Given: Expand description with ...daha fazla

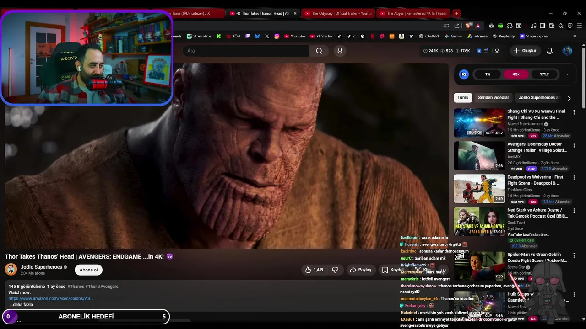Looking at the screenshot, I should click(x=21, y=305).
